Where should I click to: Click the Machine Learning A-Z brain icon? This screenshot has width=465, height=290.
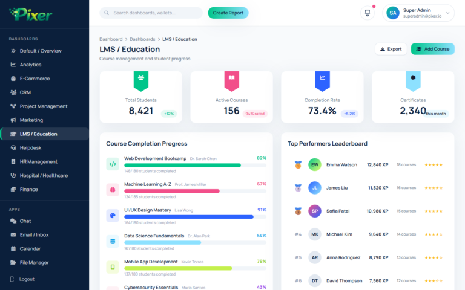(113, 190)
